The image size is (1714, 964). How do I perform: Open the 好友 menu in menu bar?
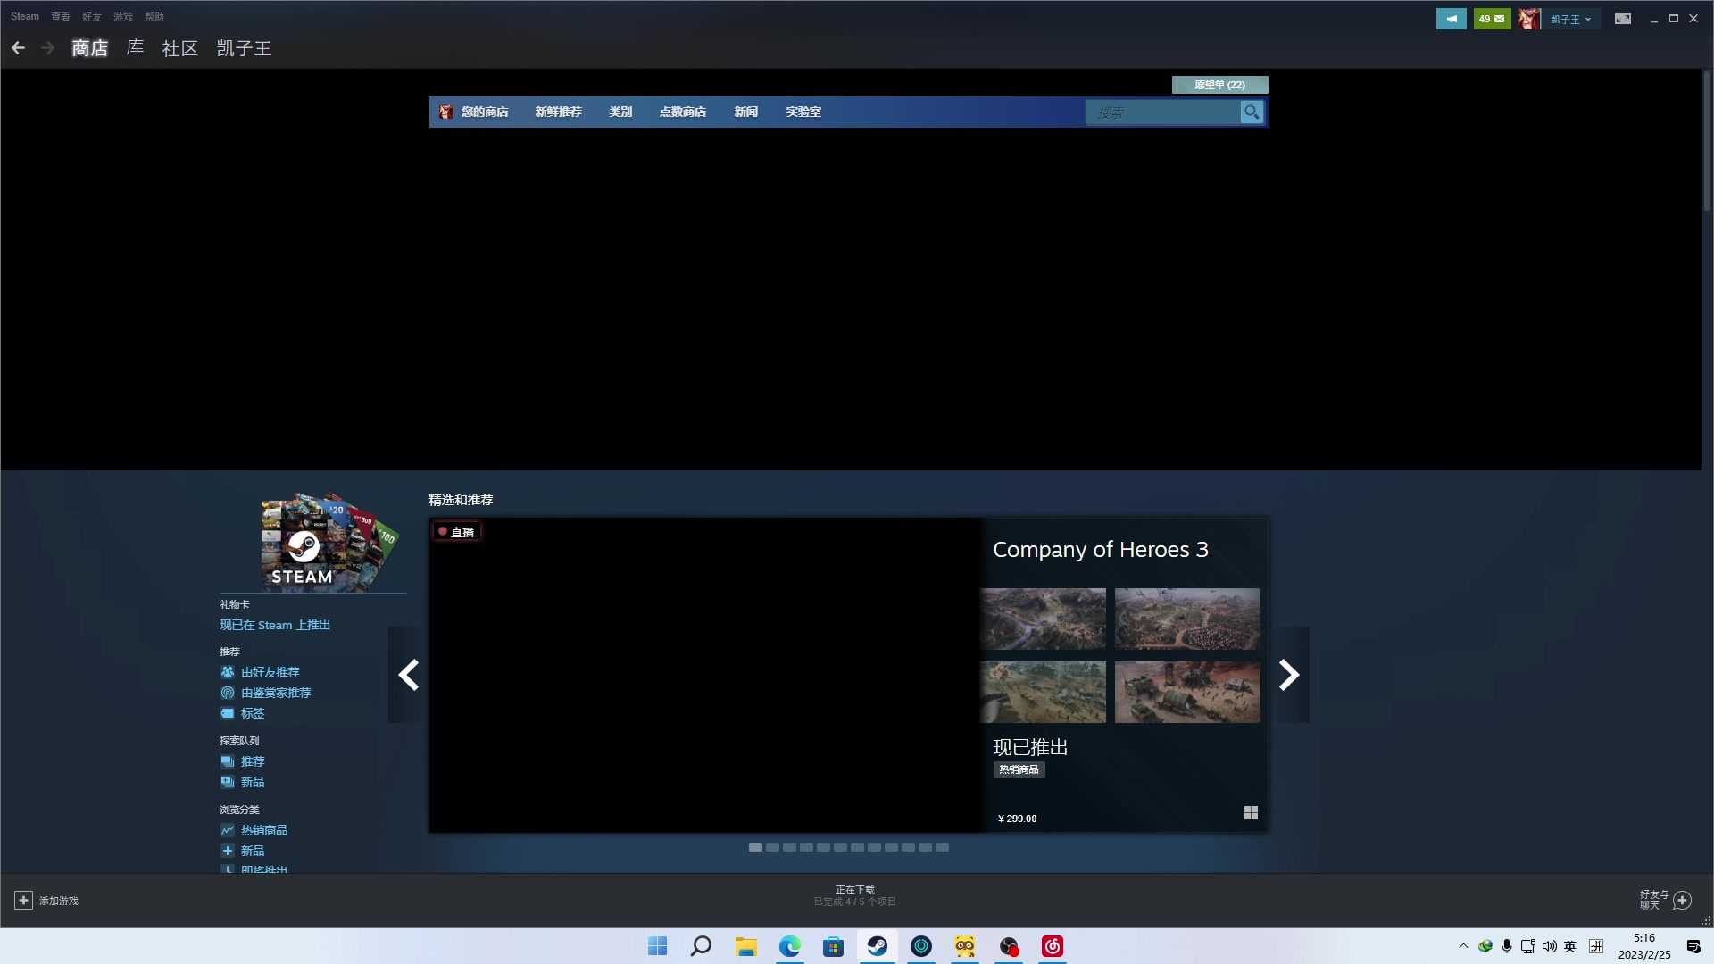(91, 17)
